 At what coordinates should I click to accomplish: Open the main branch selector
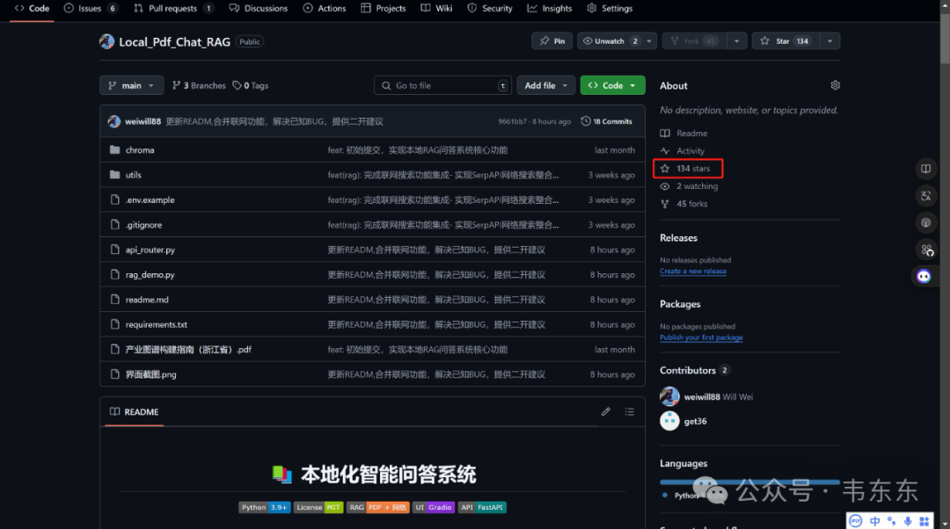point(131,85)
